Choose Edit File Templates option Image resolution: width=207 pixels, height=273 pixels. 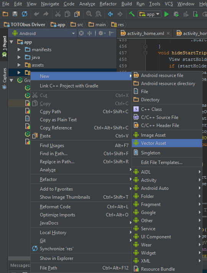click(167, 162)
